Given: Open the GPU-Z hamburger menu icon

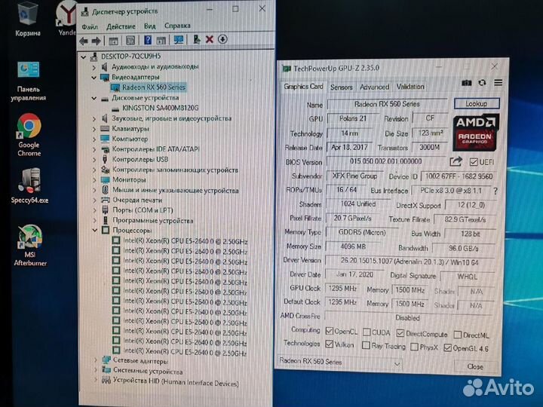Looking at the screenshot, I should point(498,83).
